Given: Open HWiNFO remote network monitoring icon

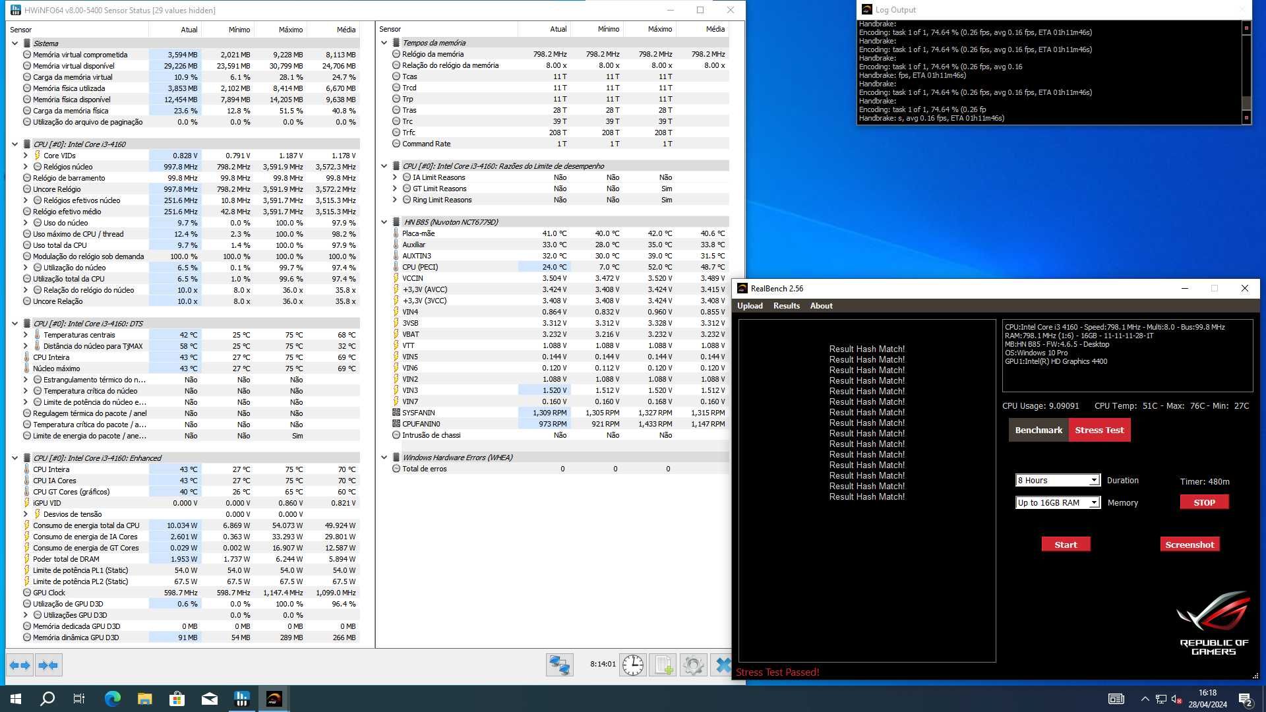Looking at the screenshot, I should coord(560,665).
